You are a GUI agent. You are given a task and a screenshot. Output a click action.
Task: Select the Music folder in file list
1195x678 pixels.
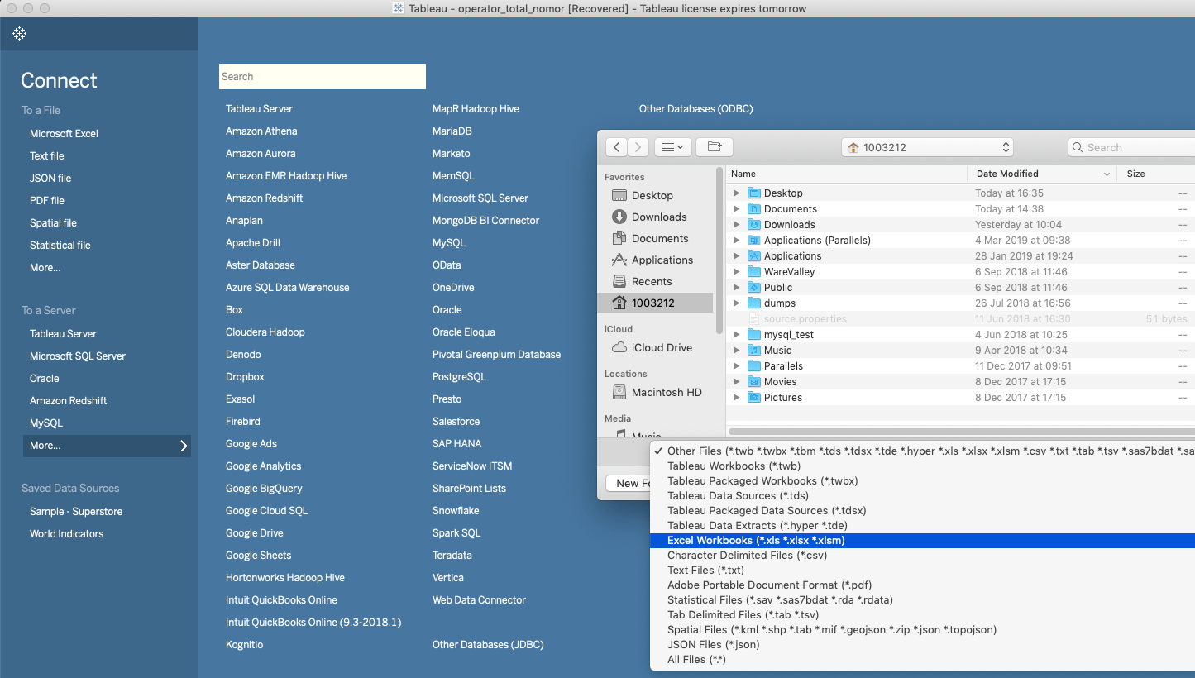(x=960, y=351)
